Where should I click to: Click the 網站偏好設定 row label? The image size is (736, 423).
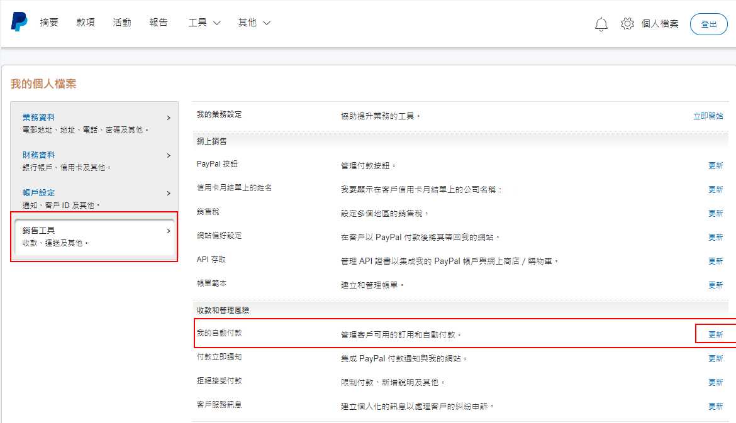tap(219, 236)
